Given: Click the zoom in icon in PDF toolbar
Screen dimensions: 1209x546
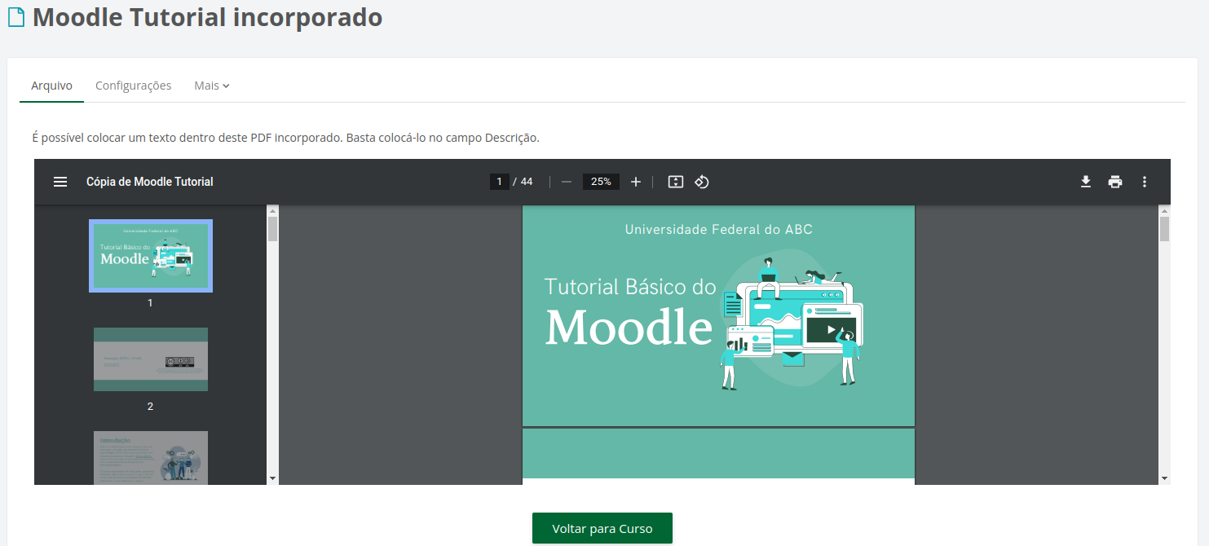Looking at the screenshot, I should coord(636,181).
